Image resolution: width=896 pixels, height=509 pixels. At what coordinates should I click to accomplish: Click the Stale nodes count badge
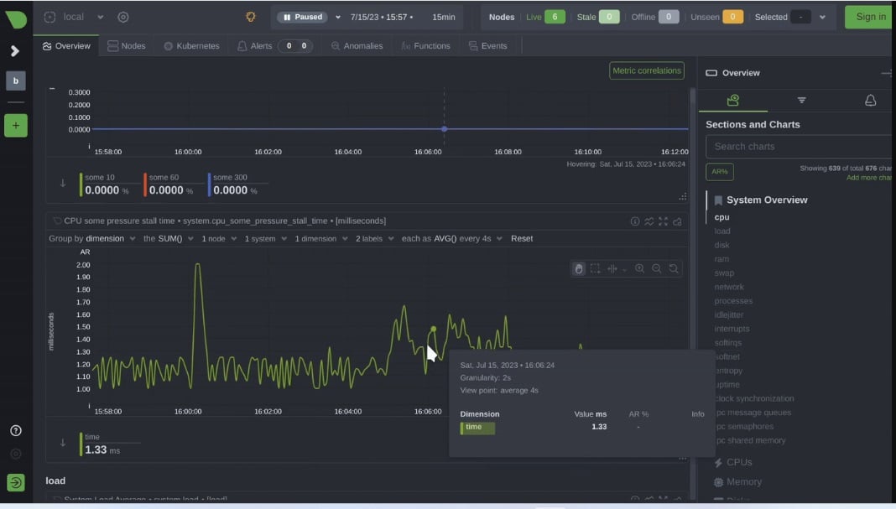pyautogui.click(x=609, y=17)
